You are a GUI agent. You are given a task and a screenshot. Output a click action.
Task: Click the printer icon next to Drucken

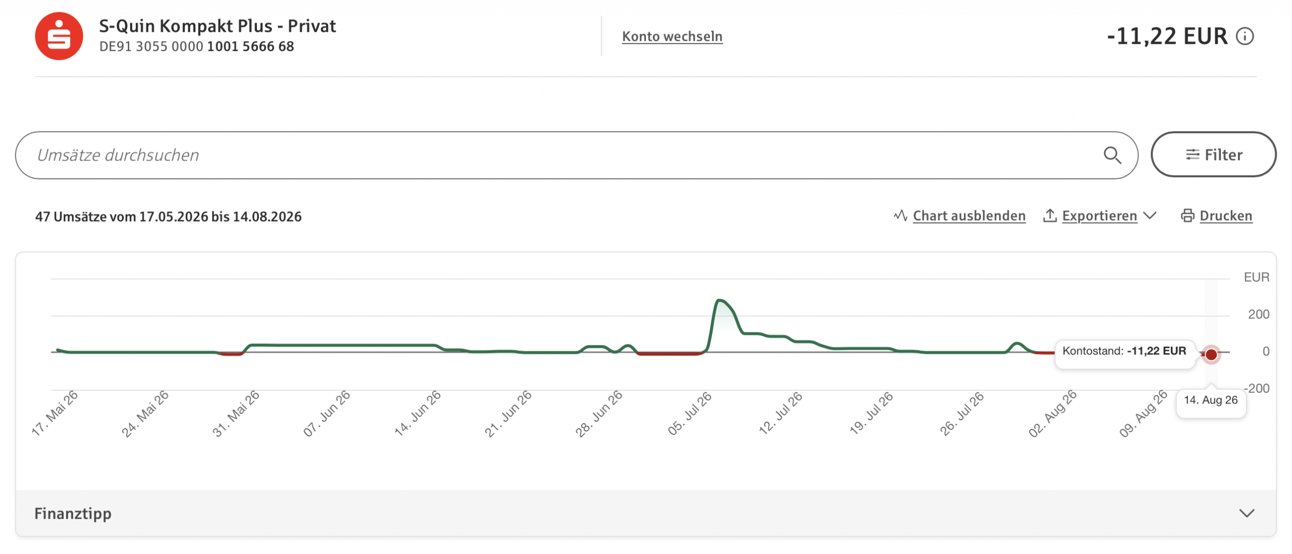pos(1188,216)
